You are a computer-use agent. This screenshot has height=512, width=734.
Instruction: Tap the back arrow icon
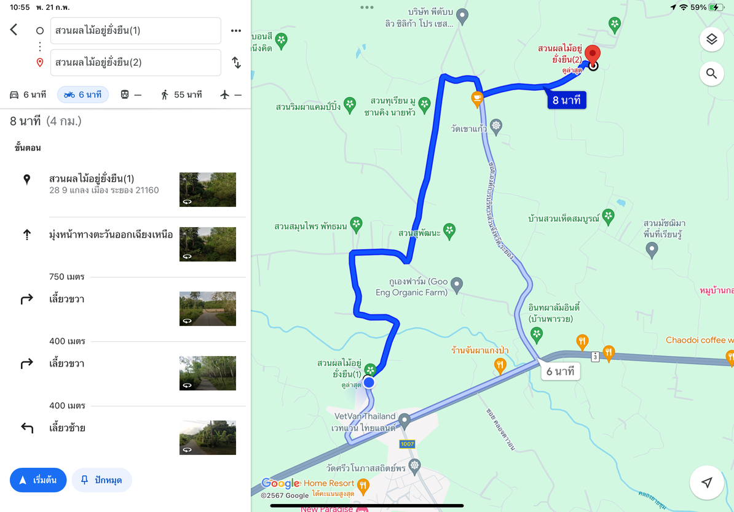pyautogui.click(x=14, y=30)
